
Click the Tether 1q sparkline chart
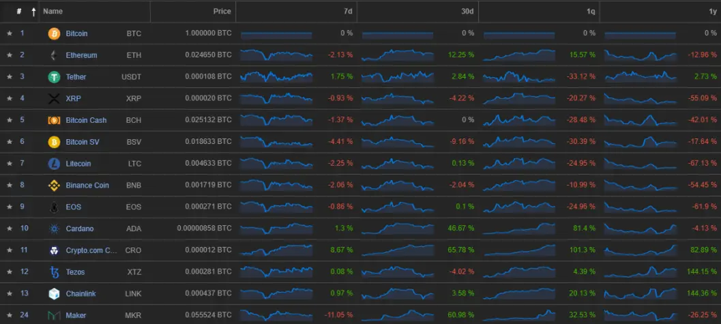click(x=519, y=77)
